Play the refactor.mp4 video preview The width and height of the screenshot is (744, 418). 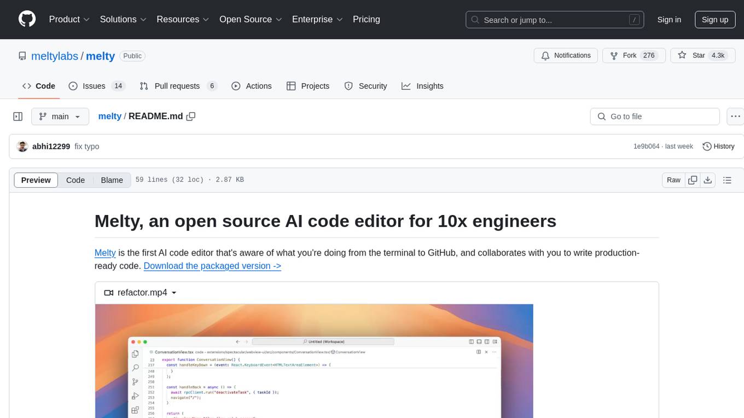tap(314, 361)
